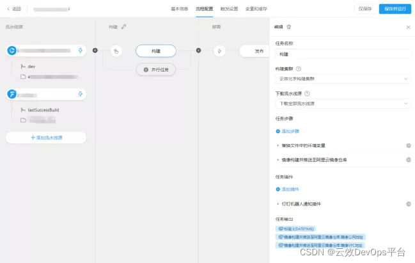The image size is (415, 263).
Task: Edit the 构建 stage name with the pencil icon
Action: coord(124,26)
